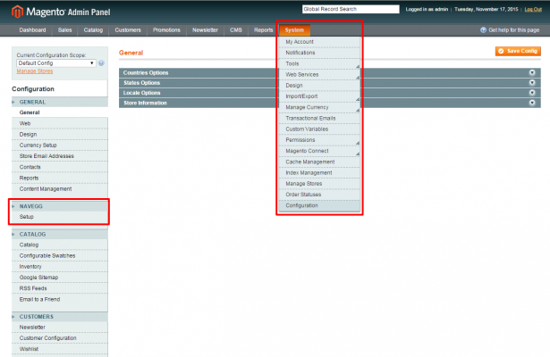Open Inventory sidebar tab
This screenshot has width=550, height=357.
(x=60, y=267)
